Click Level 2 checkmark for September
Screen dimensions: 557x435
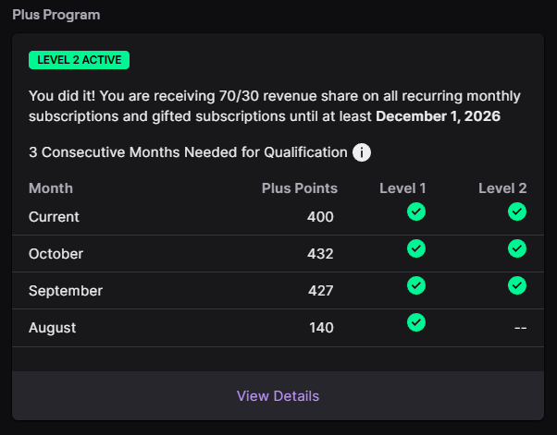click(x=517, y=285)
